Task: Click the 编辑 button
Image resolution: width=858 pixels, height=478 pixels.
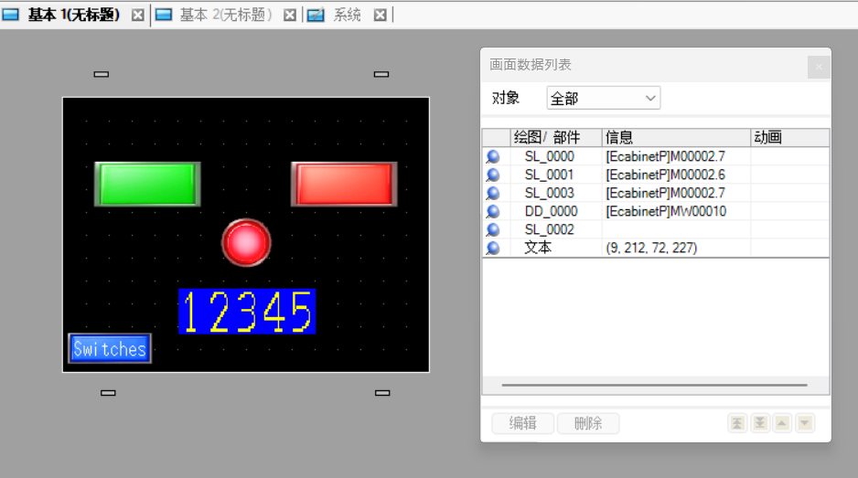Action: pyautogui.click(x=523, y=423)
